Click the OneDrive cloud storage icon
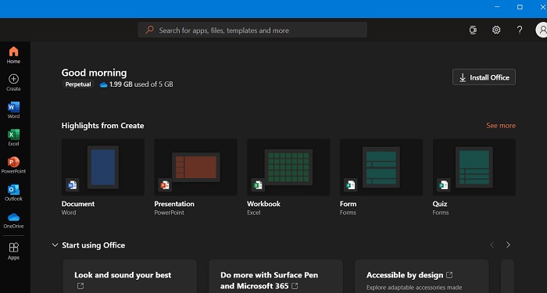 pos(103,84)
